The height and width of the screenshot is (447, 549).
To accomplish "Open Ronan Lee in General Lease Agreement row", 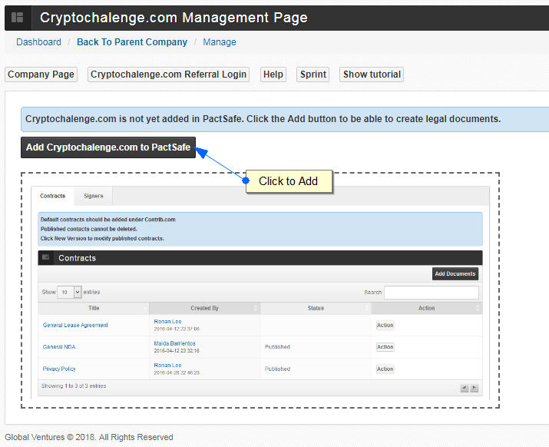I will click(167, 321).
